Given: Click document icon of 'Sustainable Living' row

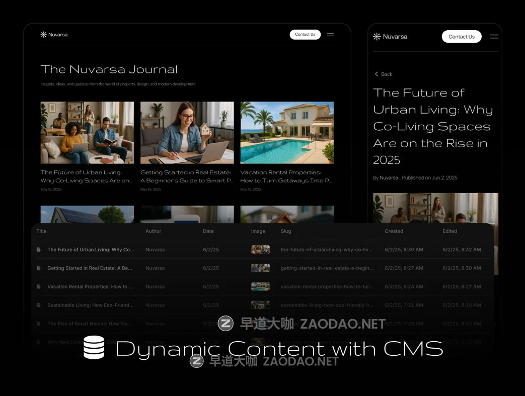Looking at the screenshot, I should pyautogui.click(x=38, y=305).
